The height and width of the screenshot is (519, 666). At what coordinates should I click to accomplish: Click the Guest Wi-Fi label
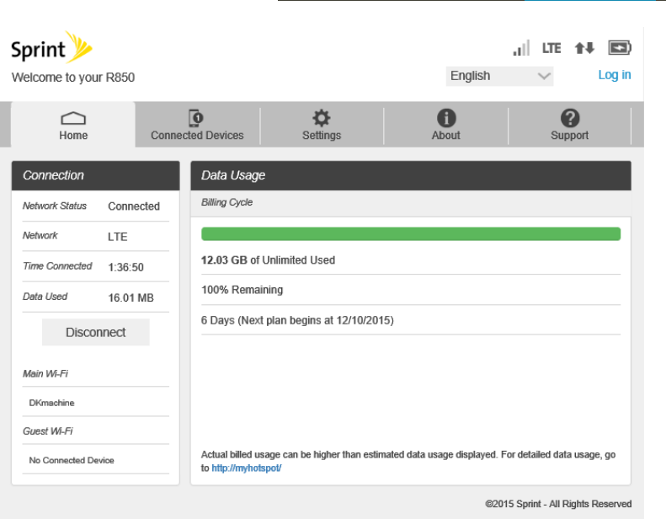[47, 431]
